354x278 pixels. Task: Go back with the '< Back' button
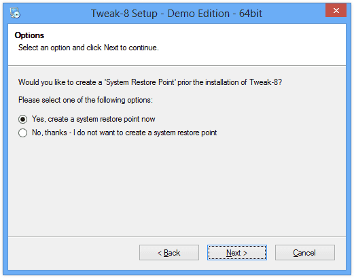coord(169,252)
